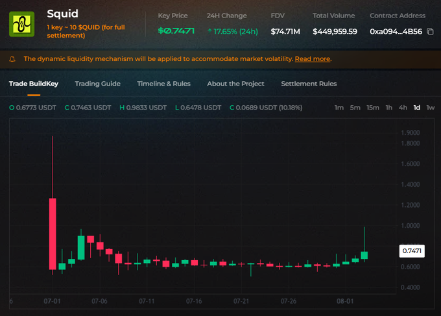Click the FDV value $74.71M

pyautogui.click(x=285, y=32)
